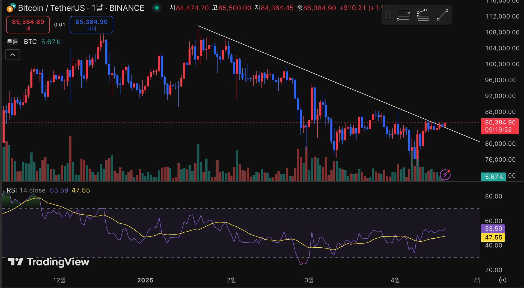Collapse the indicator legend with chevron
Screen dimensions: 524x288
pyautogui.click(x=13, y=55)
